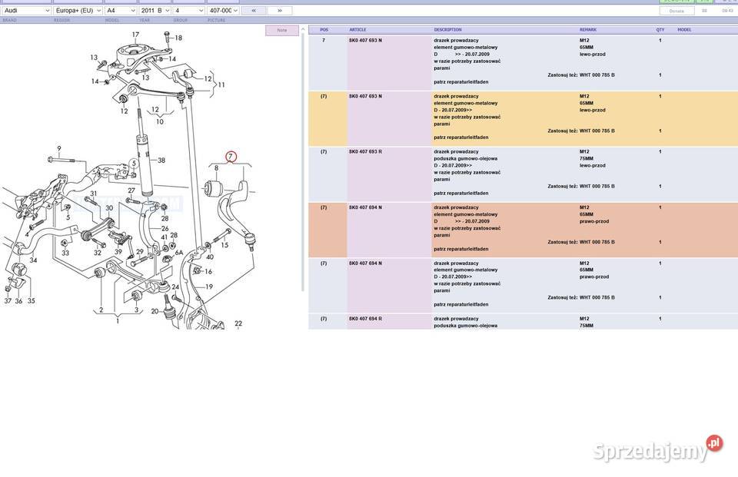Select callout number 17 at diagram top

tap(135, 35)
